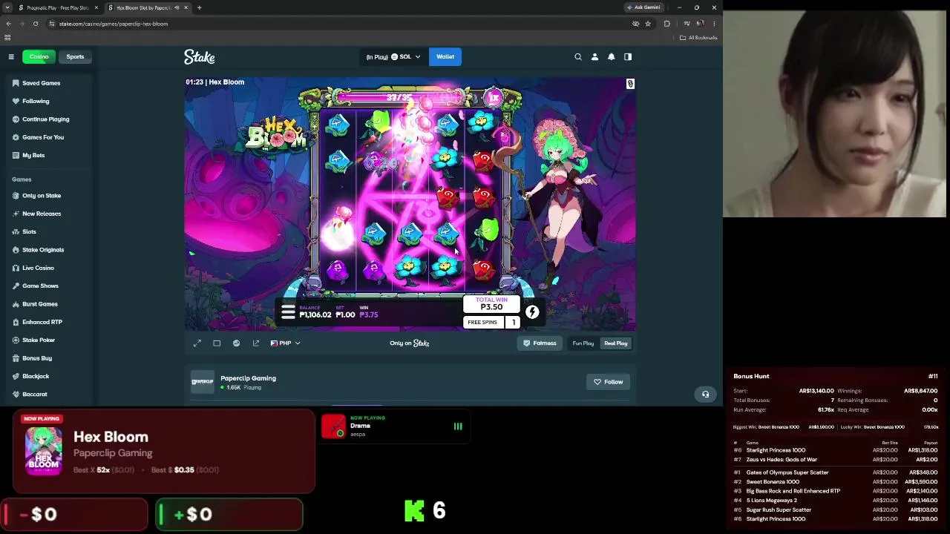
Task: Click the Hex Bloom bonus progress bar
Action: click(x=399, y=97)
